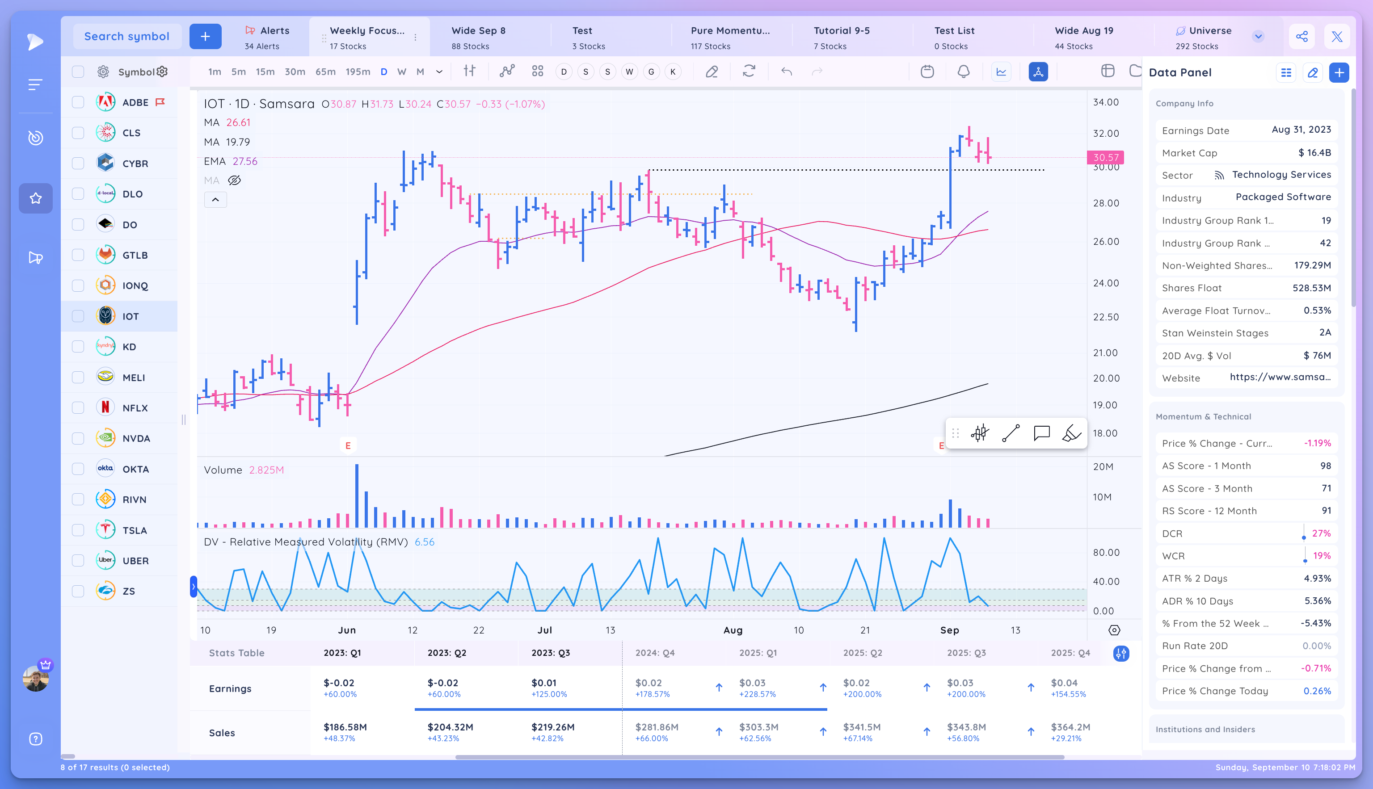The width and height of the screenshot is (1373, 789).
Task: Undo last chart action
Action: click(787, 71)
